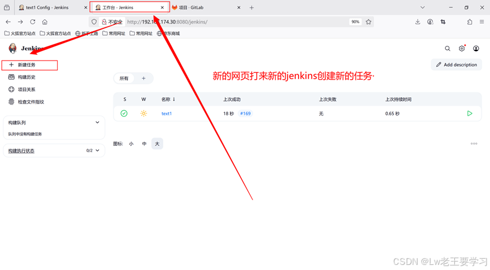Sort by 上次持续时间 column header

coord(398,99)
